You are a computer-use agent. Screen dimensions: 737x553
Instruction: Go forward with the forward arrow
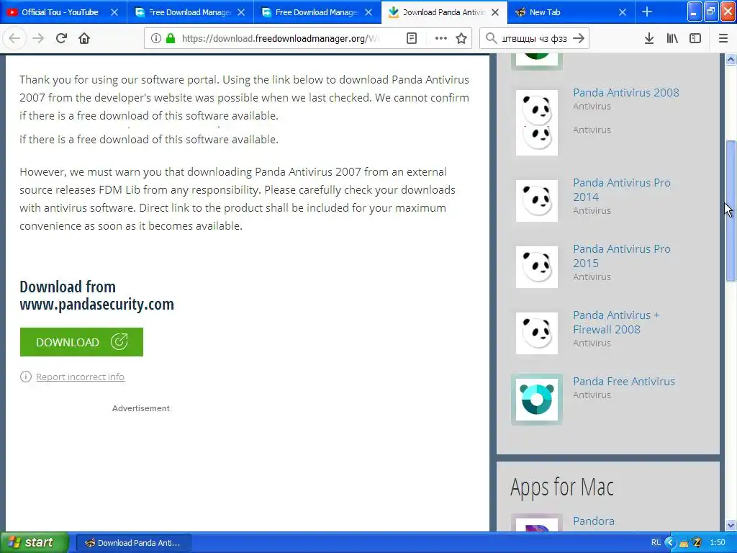point(38,39)
